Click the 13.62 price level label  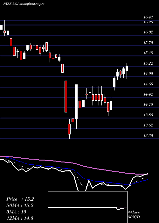click(x=148, y=125)
